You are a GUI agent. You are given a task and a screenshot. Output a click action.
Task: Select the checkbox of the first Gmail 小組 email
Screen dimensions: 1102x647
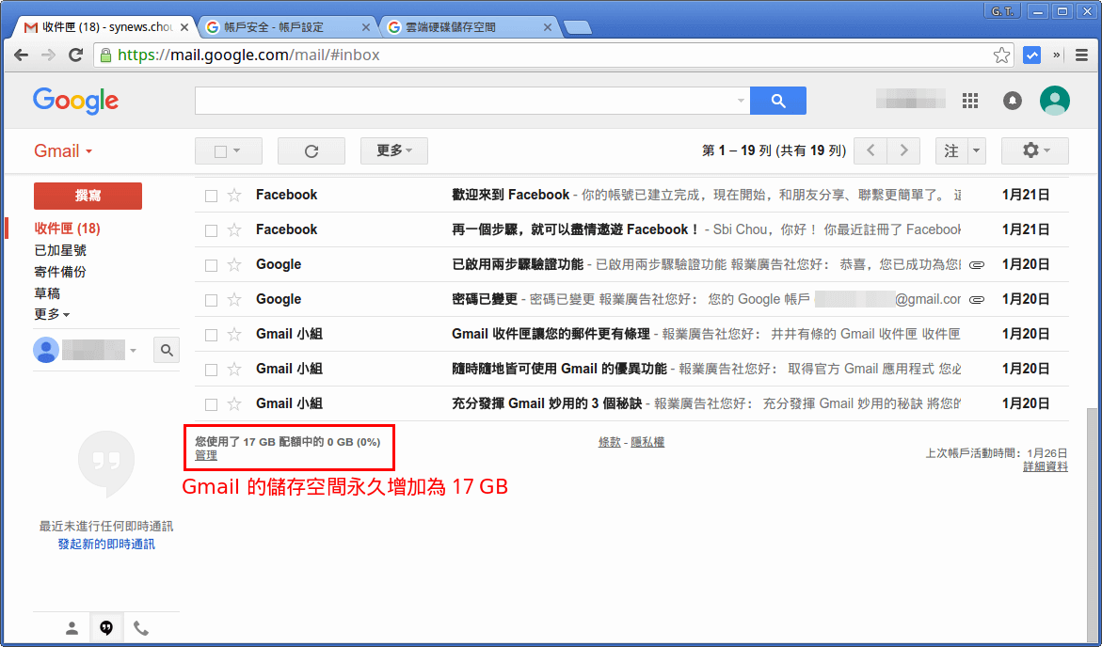[209, 334]
